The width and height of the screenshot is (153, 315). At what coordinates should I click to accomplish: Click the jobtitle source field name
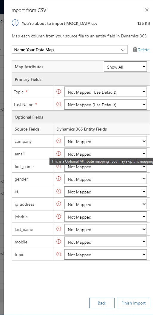[x=21, y=217]
